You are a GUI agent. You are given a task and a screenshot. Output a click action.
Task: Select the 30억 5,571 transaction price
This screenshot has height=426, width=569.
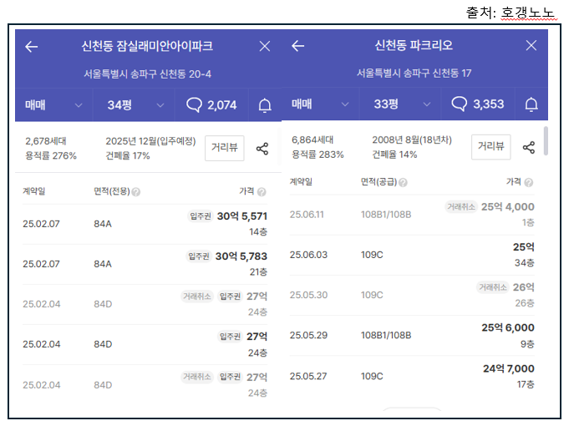[x=242, y=216]
